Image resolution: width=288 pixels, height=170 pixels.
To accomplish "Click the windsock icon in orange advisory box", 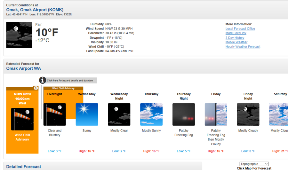I will point(22,119).
